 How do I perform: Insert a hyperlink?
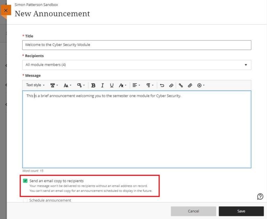click(x=181, y=85)
